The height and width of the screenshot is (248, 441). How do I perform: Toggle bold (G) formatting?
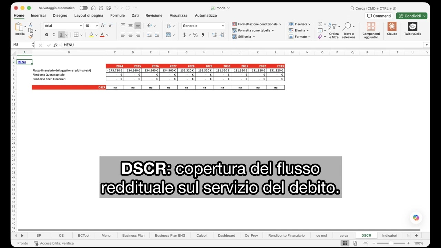coord(47,35)
